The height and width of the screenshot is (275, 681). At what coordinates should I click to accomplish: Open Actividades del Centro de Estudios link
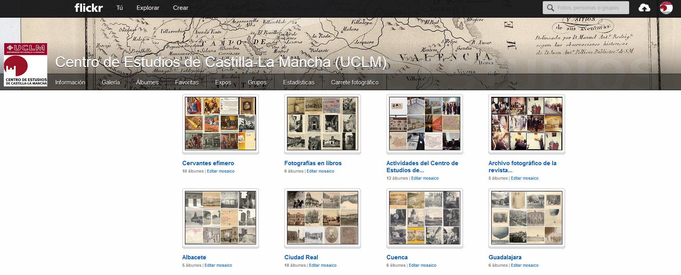422,167
